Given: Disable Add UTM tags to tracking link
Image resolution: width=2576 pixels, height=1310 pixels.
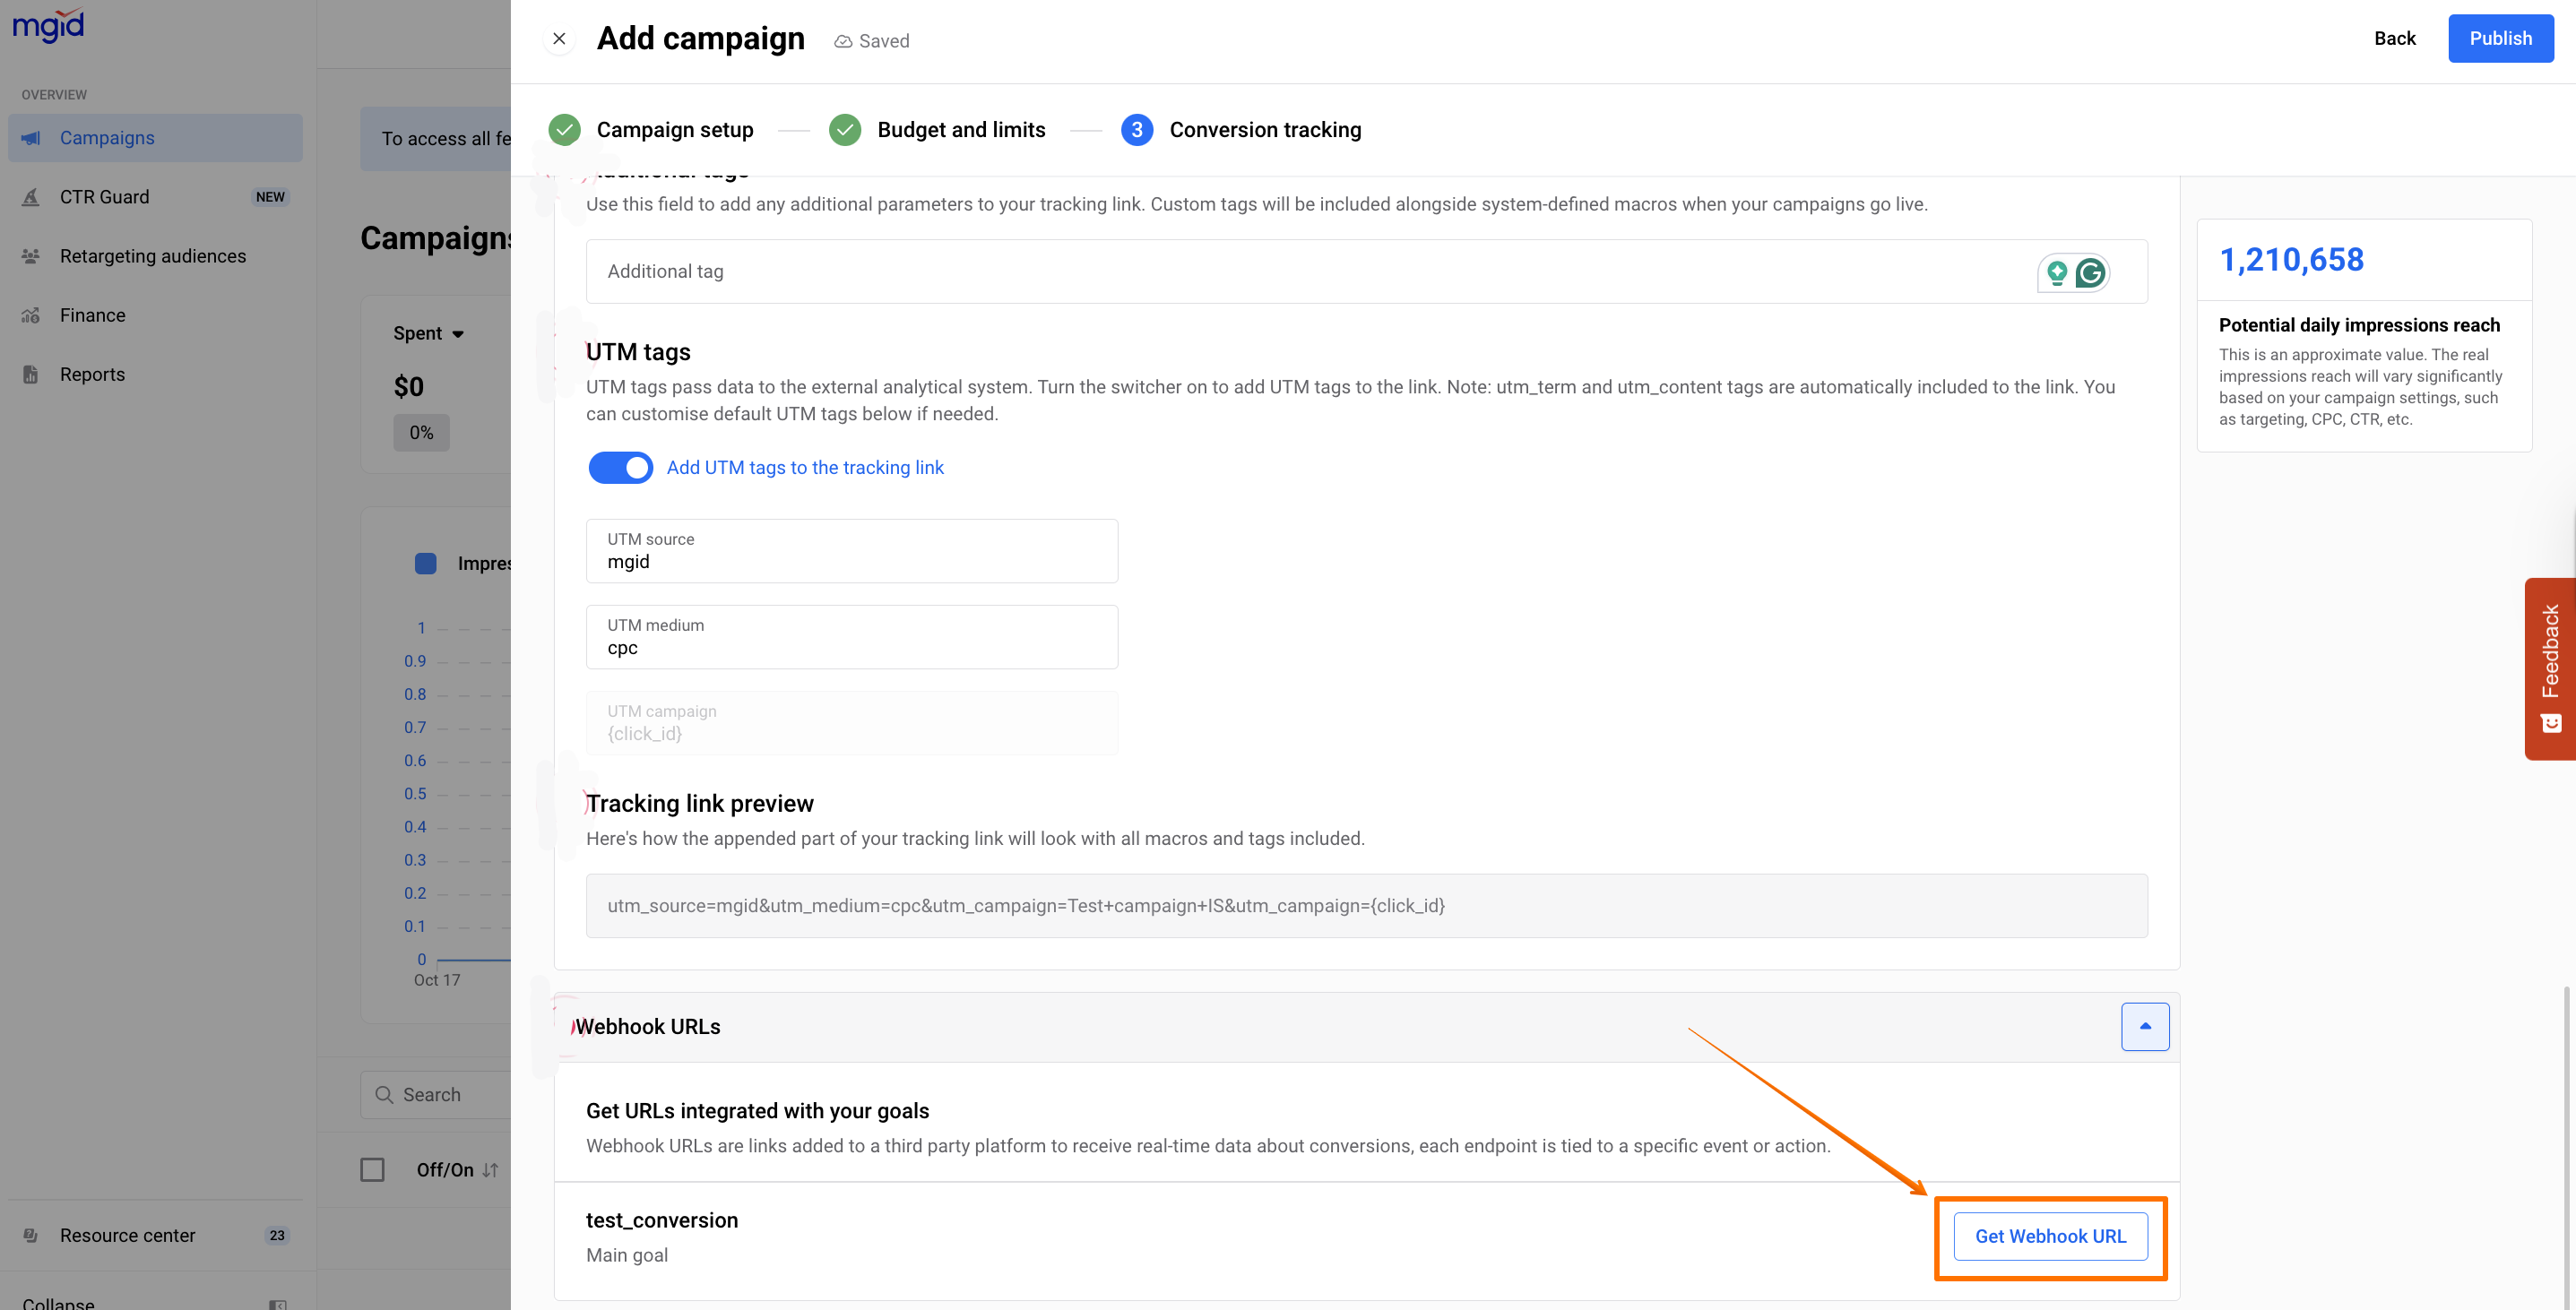Looking at the screenshot, I should click(620, 468).
